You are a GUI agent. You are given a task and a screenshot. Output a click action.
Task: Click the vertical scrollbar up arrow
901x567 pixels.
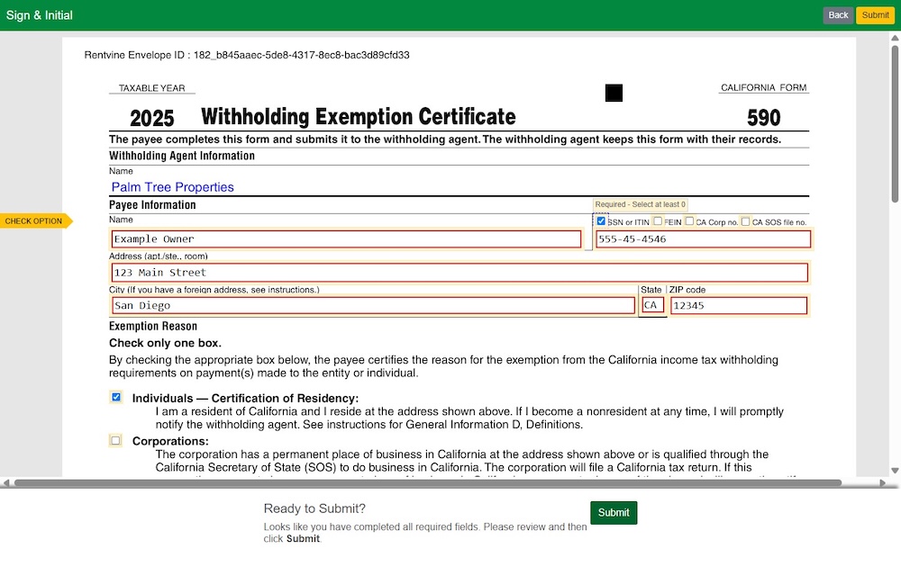pos(895,38)
